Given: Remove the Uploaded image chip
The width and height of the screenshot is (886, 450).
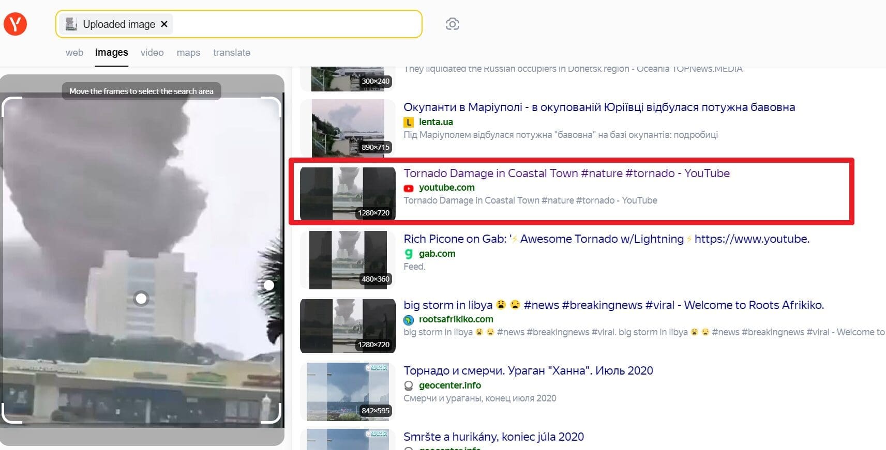Looking at the screenshot, I should (x=164, y=24).
